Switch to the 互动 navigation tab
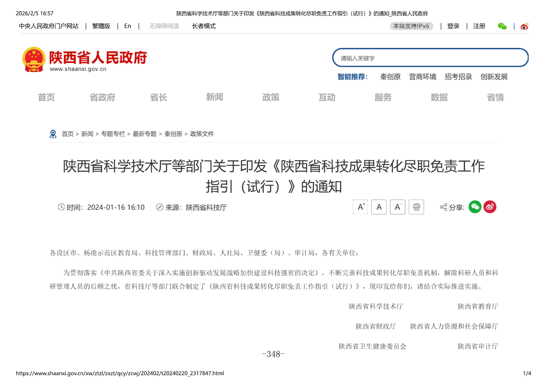This screenshot has height=386, width=547. (327, 97)
